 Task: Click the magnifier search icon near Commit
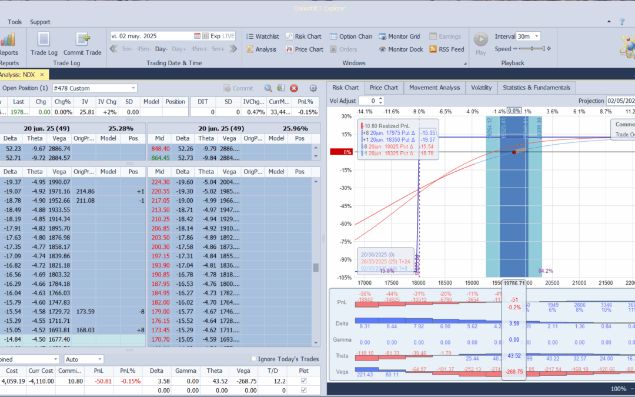[268, 88]
